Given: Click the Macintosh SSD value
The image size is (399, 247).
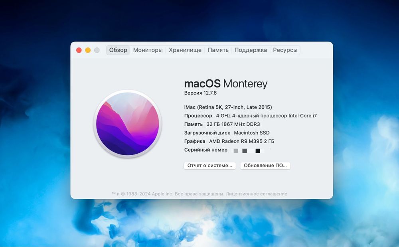Looking at the screenshot, I should tap(252, 133).
